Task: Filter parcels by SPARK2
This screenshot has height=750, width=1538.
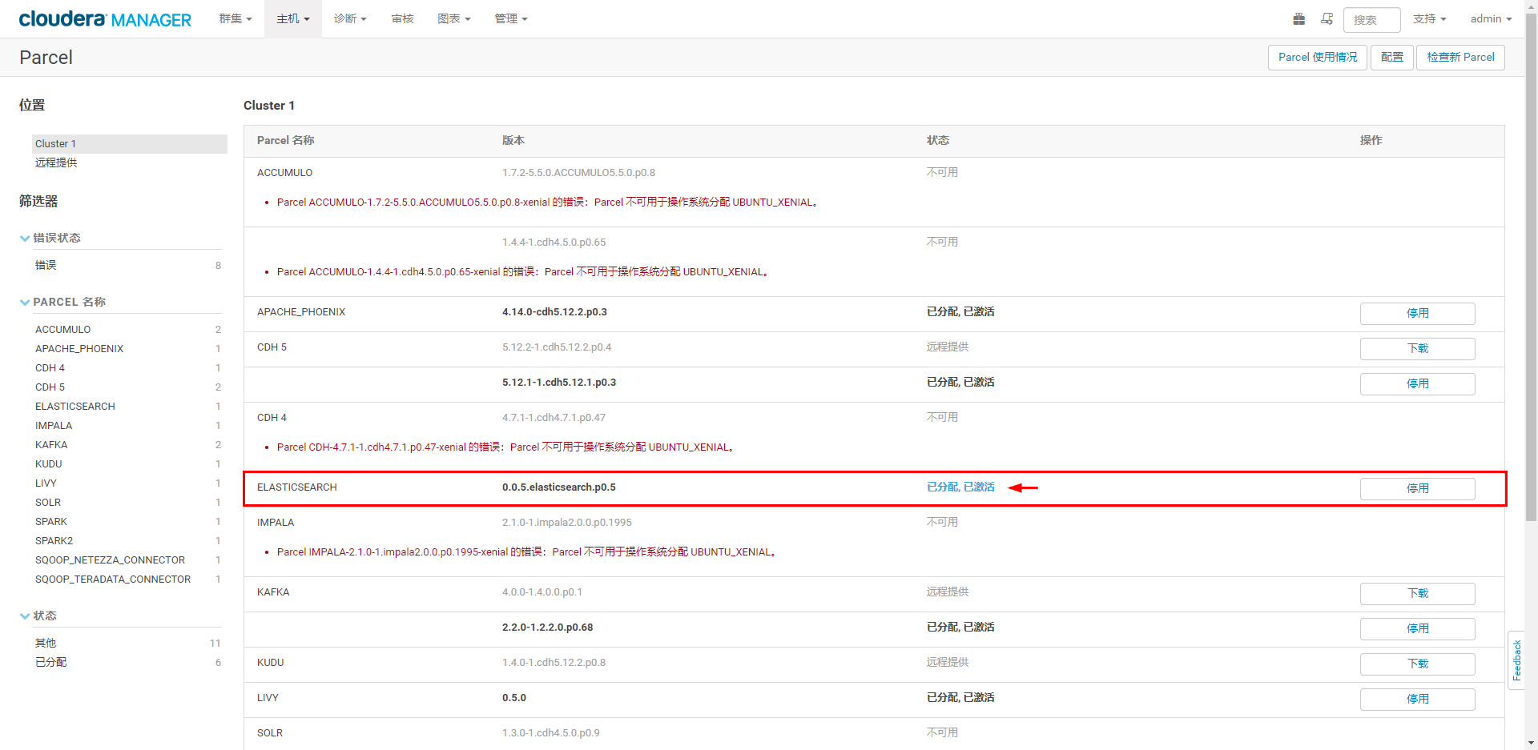Action: pyautogui.click(x=54, y=541)
